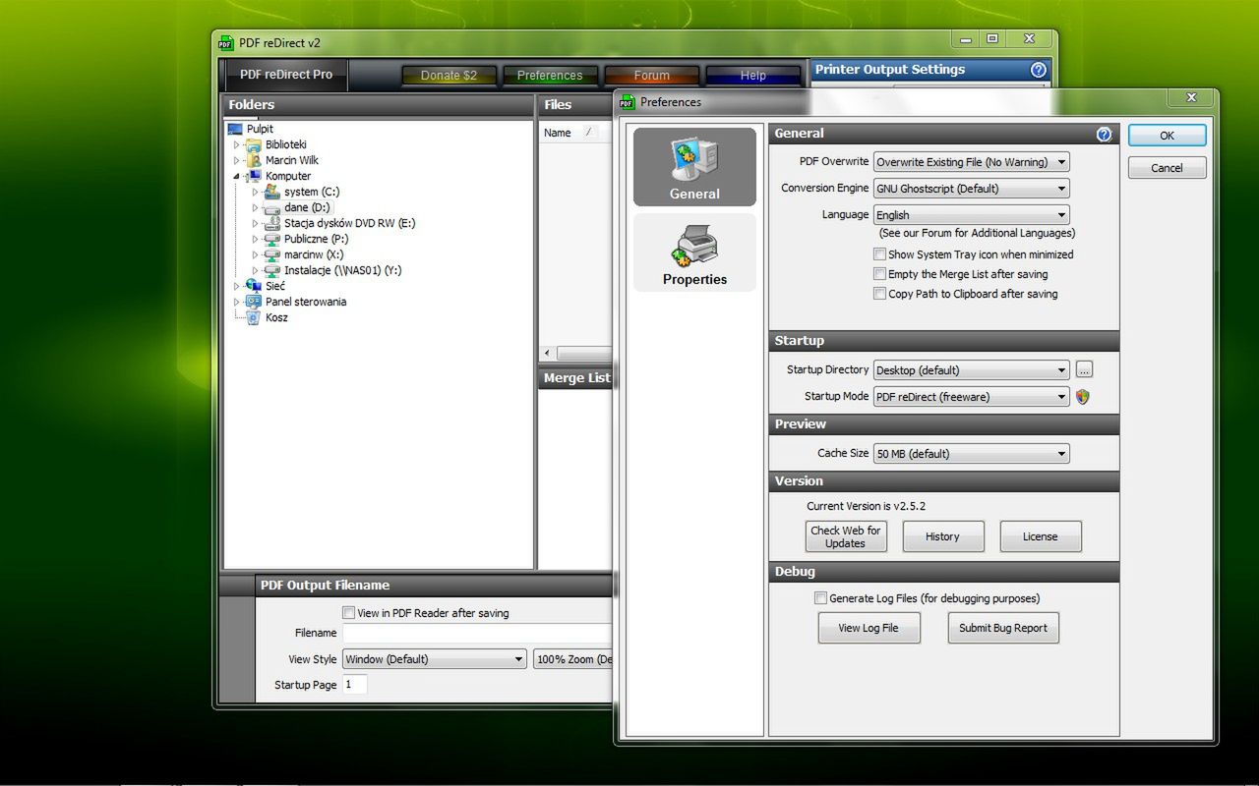This screenshot has width=1259, height=786.
Task: Select the Panel sterowania icon
Action: click(x=254, y=302)
